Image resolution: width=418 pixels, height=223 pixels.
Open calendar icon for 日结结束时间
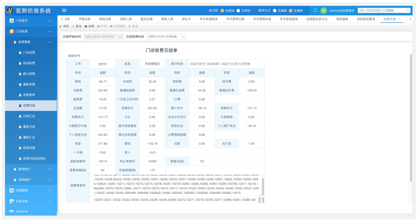click(184, 37)
